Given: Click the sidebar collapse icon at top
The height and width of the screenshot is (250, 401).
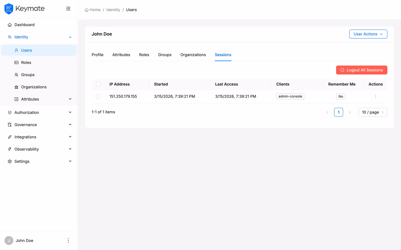Looking at the screenshot, I should [68, 8].
